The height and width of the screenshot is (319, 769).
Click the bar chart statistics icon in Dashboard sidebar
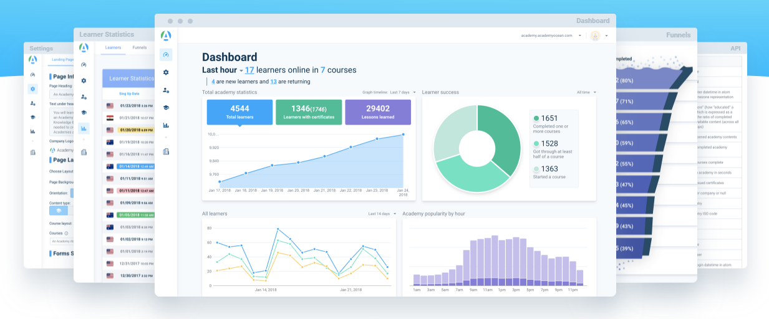pos(166,125)
